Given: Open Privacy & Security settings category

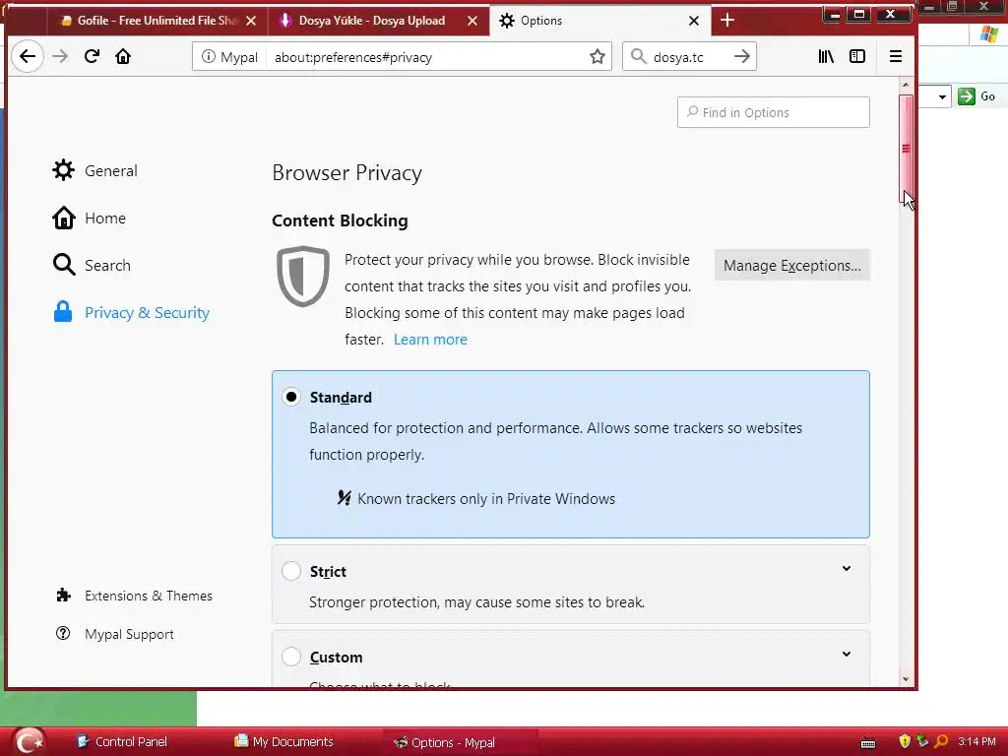Looking at the screenshot, I should click(132, 312).
